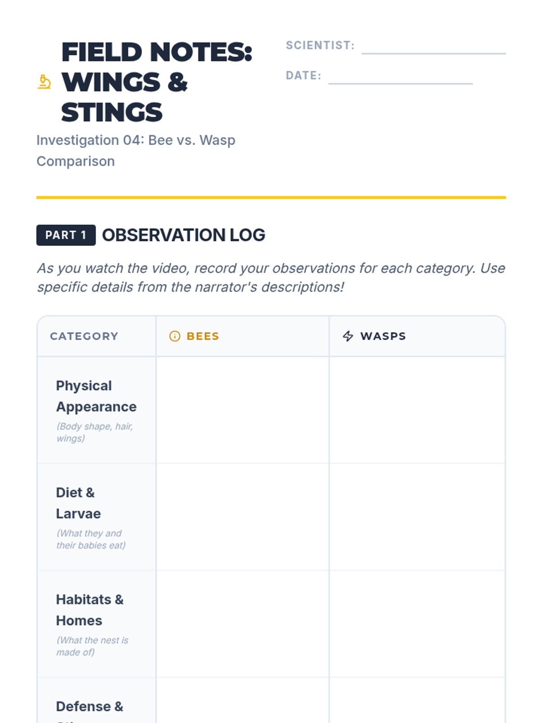Select the Habitats & Homes row label
The height and width of the screenshot is (723, 542).
click(89, 610)
